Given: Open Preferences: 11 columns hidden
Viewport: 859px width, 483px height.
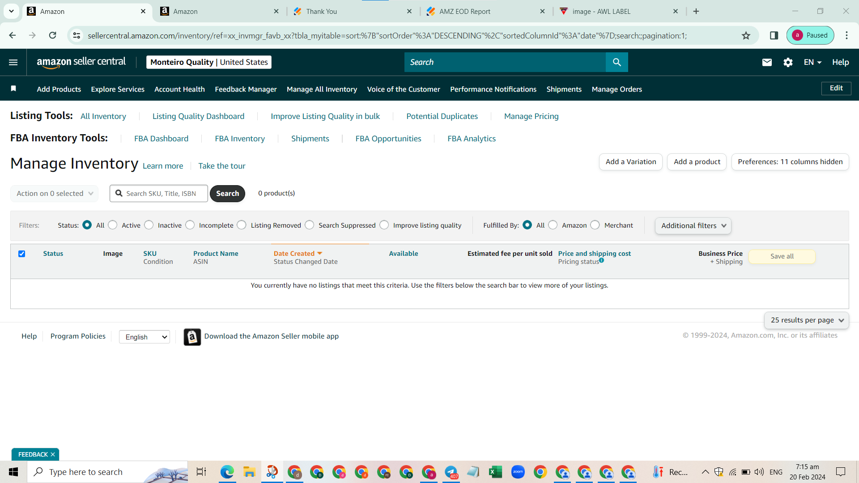Looking at the screenshot, I should tap(790, 162).
